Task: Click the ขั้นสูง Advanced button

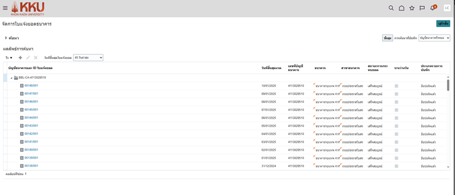Action: (x=387, y=38)
